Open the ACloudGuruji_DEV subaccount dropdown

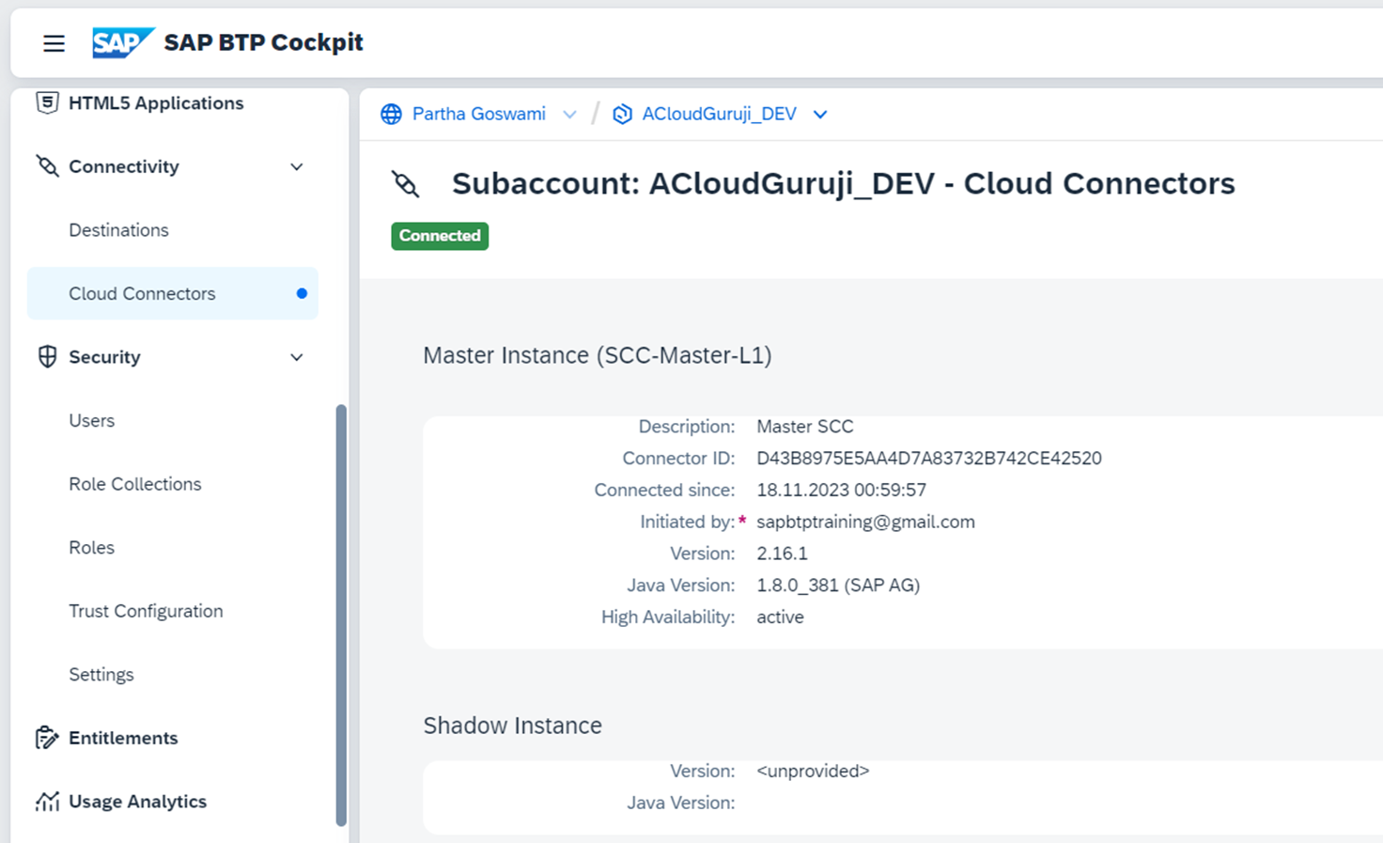tap(820, 115)
